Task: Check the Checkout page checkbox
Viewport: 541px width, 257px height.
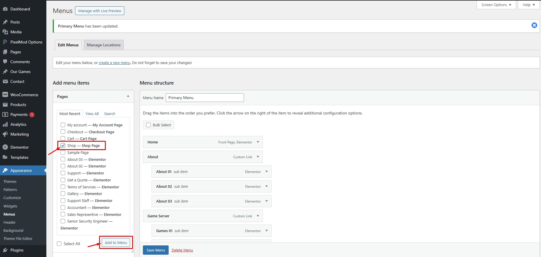Action: [x=63, y=132]
